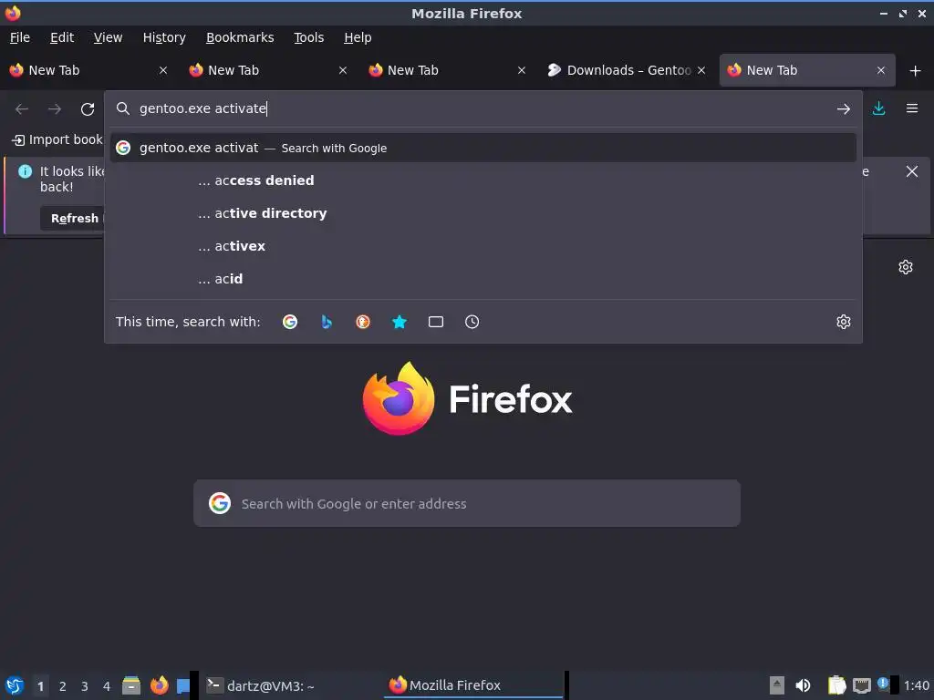
Task: Open the system application menu launcher
Action: [x=15, y=685]
